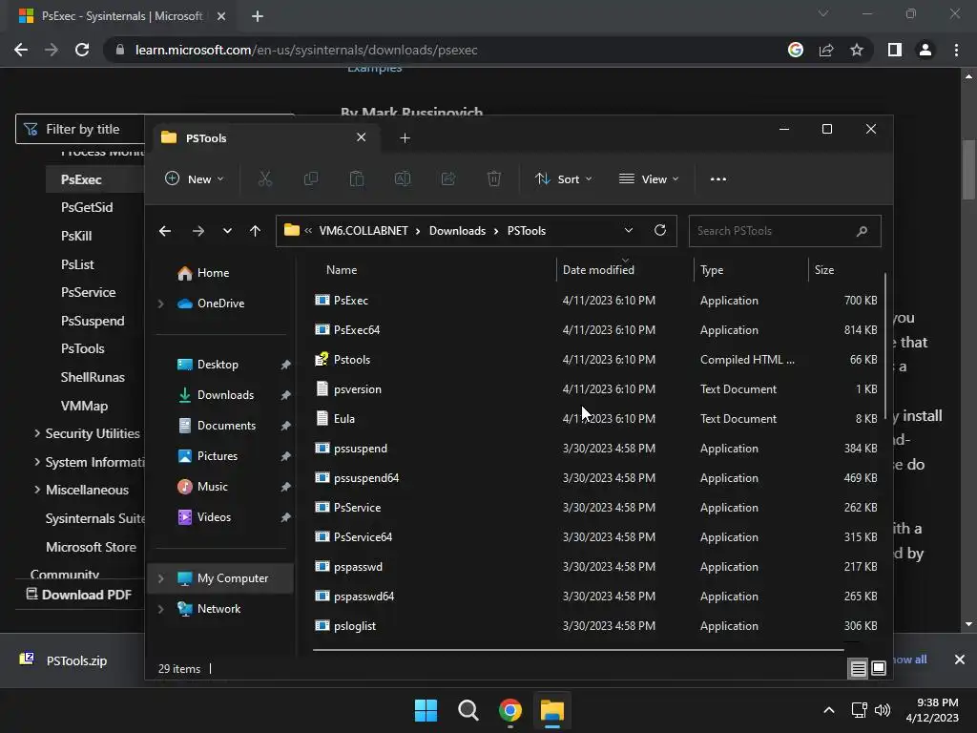Click the Cut icon in Explorer toolbar
Screen dimensions: 977x733
point(265,178)
